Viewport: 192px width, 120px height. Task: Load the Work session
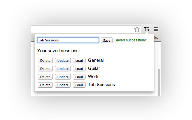tap(79, 77)
